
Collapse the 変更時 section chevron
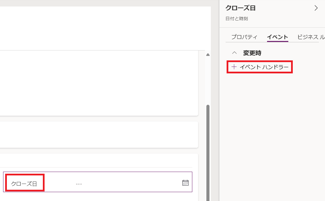234,53
